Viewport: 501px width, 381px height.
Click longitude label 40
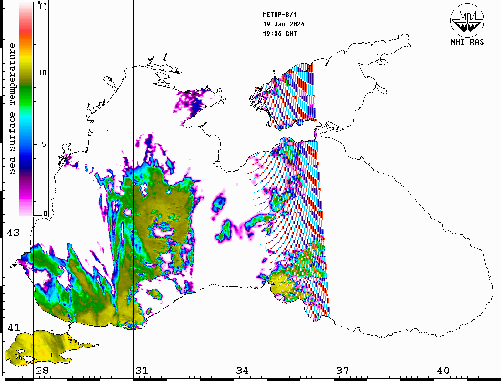click(x=443, y=370)
